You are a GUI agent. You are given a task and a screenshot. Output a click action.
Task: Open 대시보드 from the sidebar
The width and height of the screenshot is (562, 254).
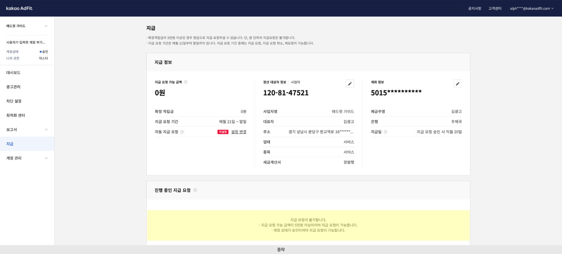[x=13, y=72]
